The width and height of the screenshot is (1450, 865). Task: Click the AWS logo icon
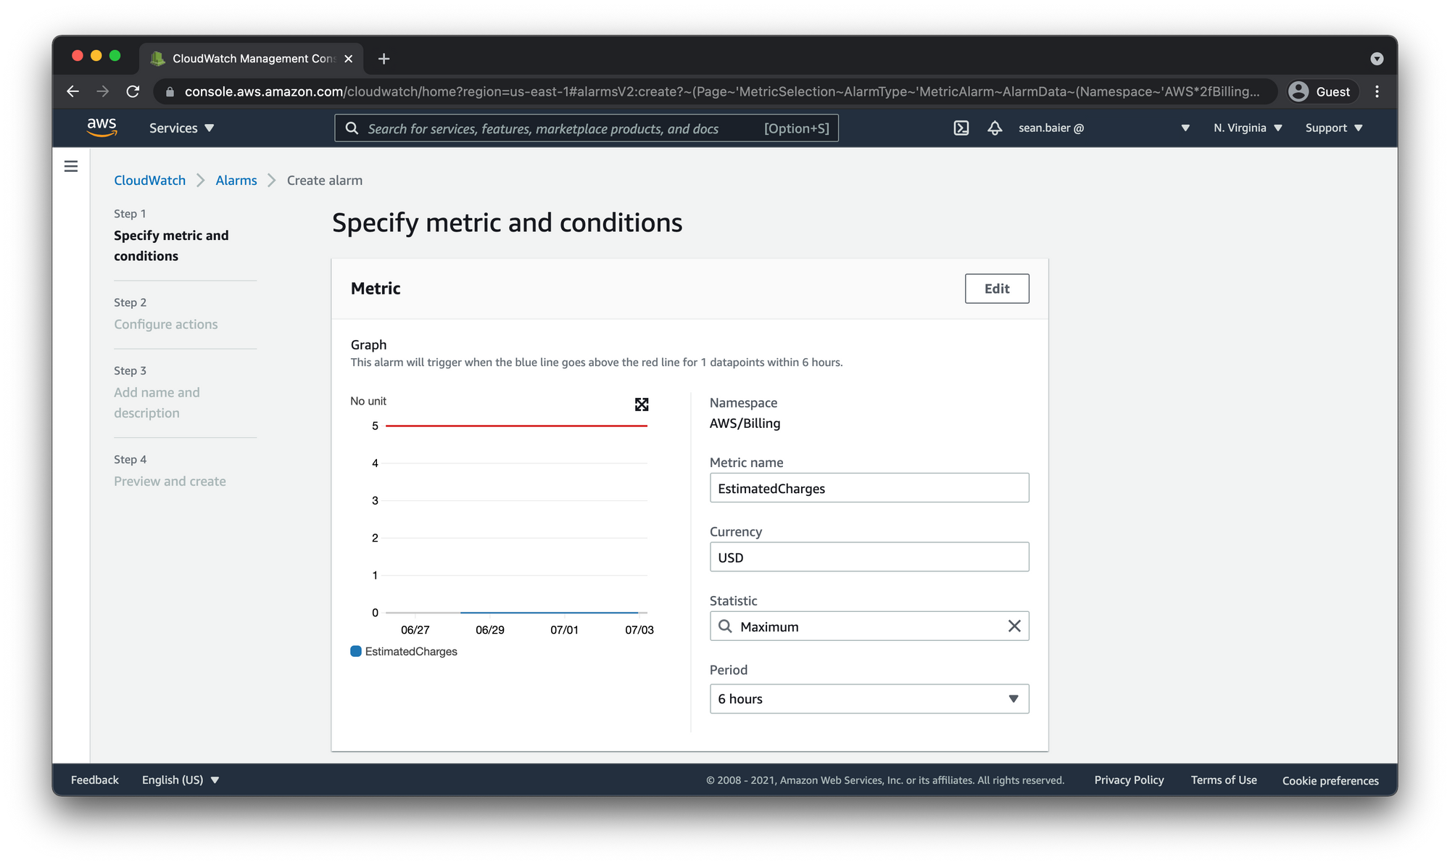point(104,128)
